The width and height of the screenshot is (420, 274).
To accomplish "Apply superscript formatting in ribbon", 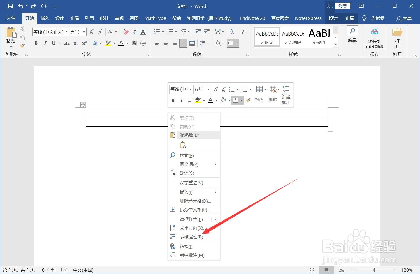I will click(x=84, y=43).
